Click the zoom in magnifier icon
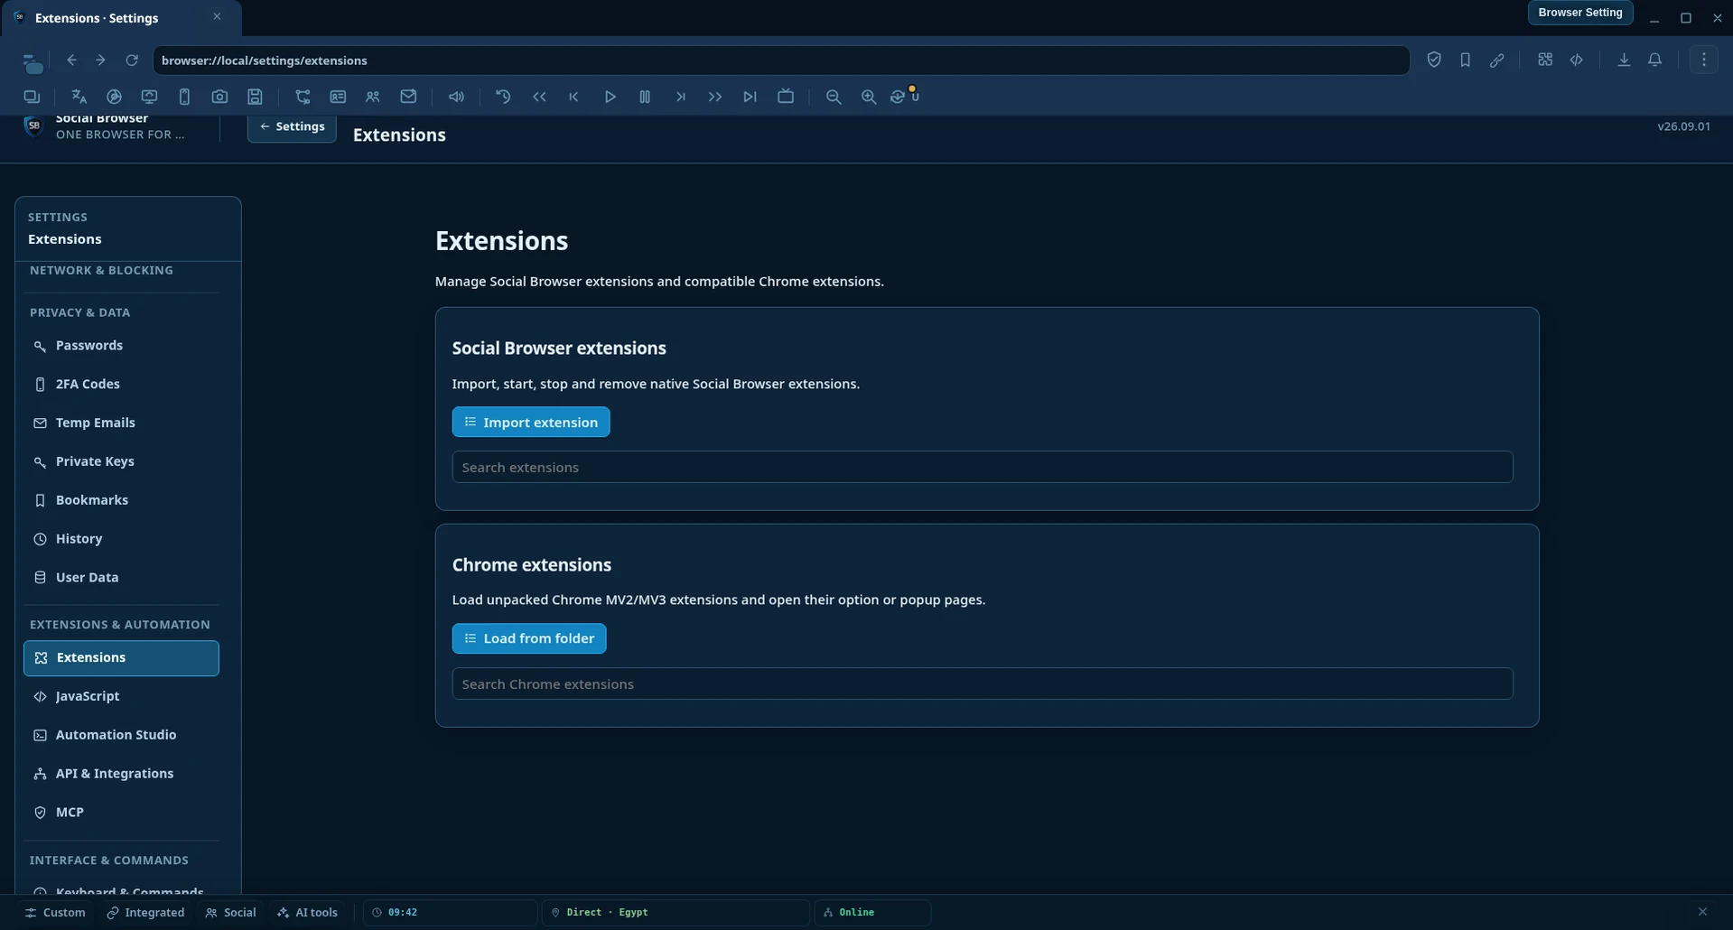 869,97
